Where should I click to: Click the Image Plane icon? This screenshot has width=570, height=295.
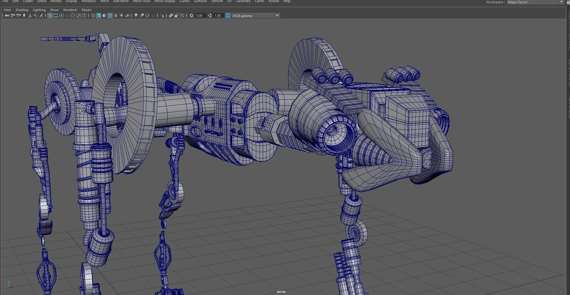(x=30, y=16)
